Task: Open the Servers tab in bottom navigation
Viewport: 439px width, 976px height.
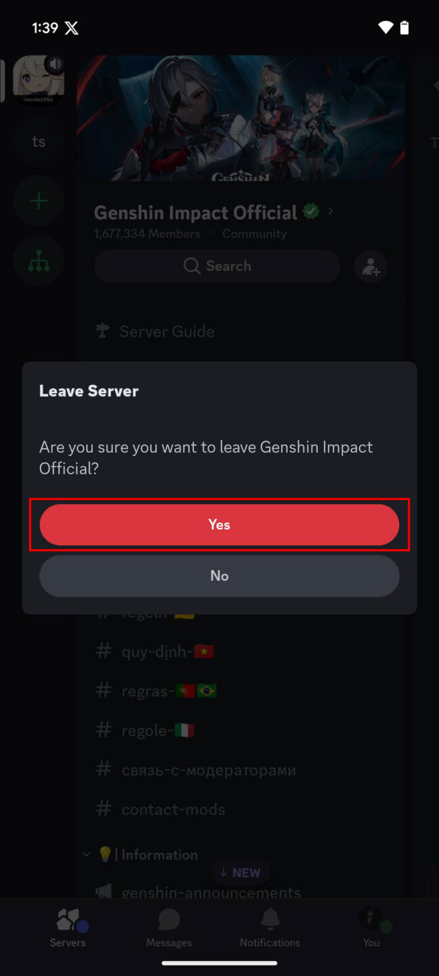Action: click(x=67, y=929)
